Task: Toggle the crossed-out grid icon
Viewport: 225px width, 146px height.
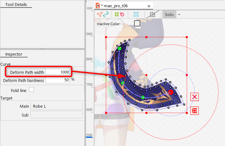Action: pos(153,14)
